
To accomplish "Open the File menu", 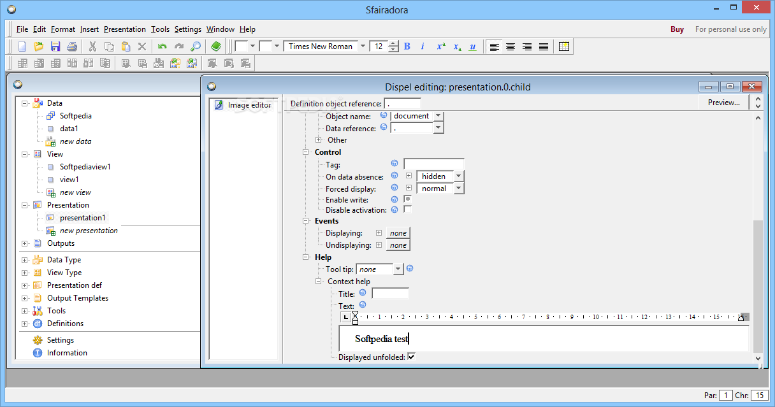I will tap(22, 29).
